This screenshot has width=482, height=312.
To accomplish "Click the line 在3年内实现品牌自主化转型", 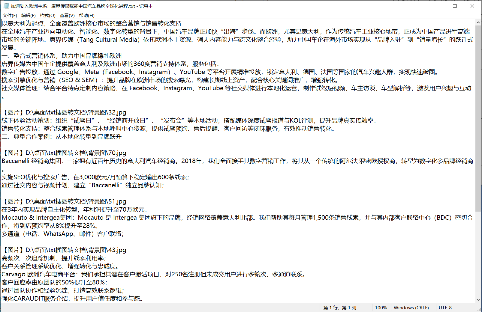I will click(75, 209).
